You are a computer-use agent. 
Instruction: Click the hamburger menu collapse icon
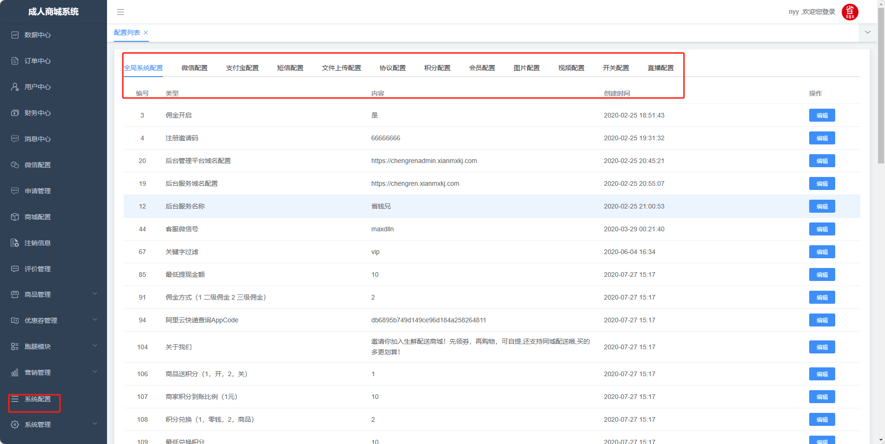pos(121,12)
